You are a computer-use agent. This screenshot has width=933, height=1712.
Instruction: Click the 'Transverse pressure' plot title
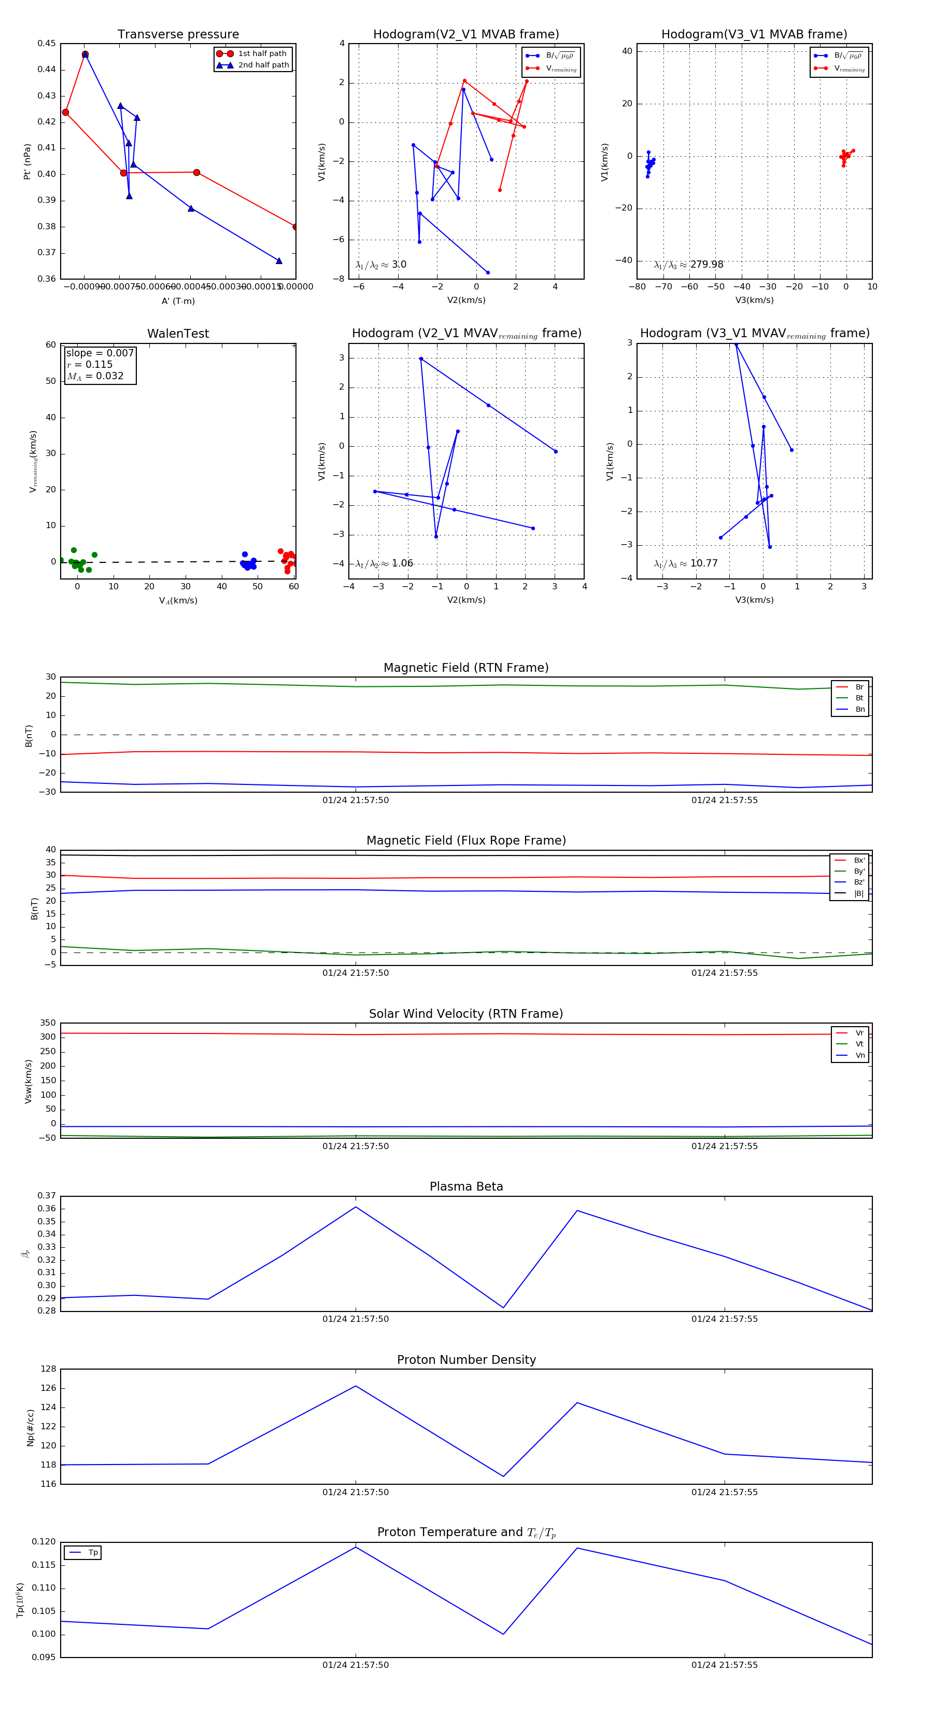click(x=178, y=35)
